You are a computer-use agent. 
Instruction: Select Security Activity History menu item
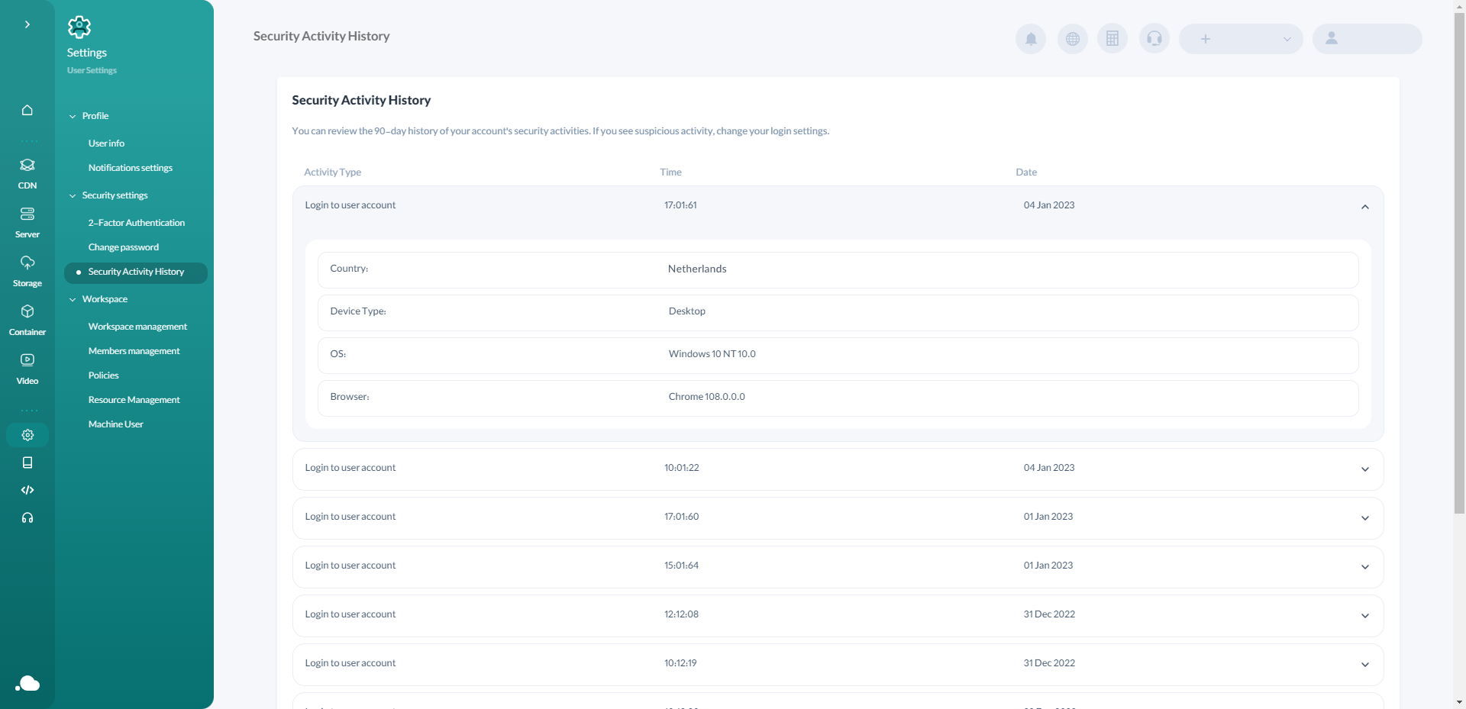(136, 272)
